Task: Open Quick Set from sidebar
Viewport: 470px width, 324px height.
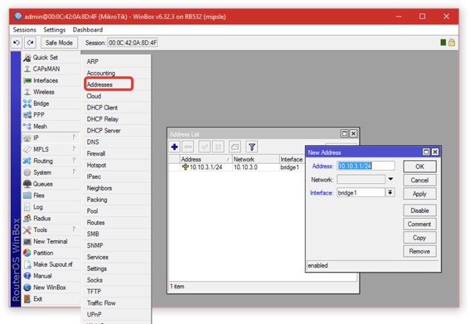Action: tap(51, 57)
